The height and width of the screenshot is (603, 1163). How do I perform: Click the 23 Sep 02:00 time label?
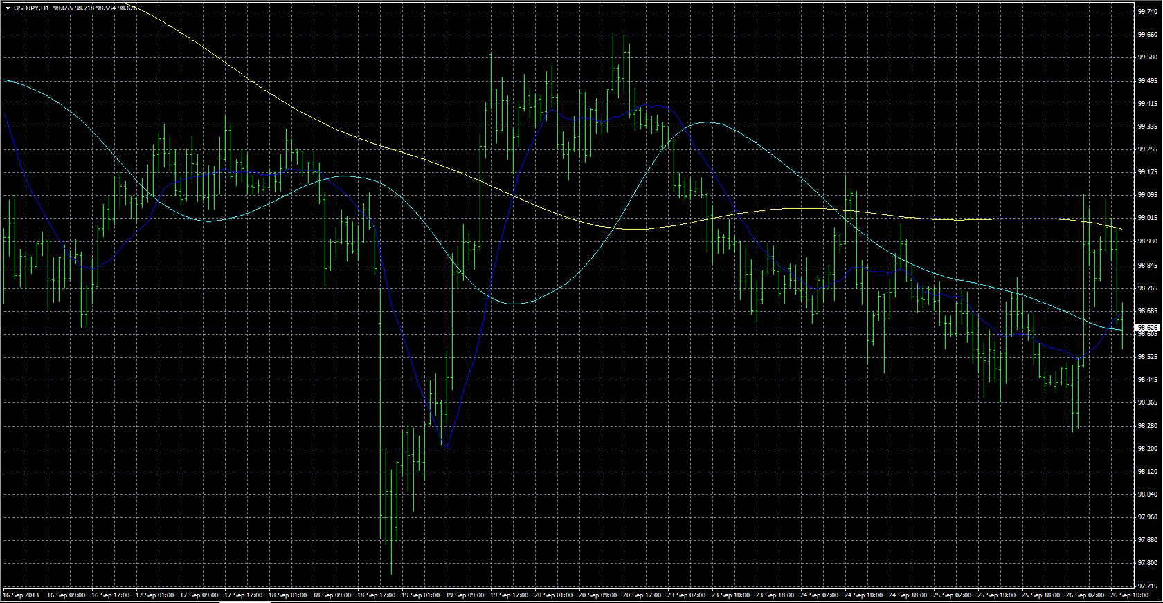(686, 595)
